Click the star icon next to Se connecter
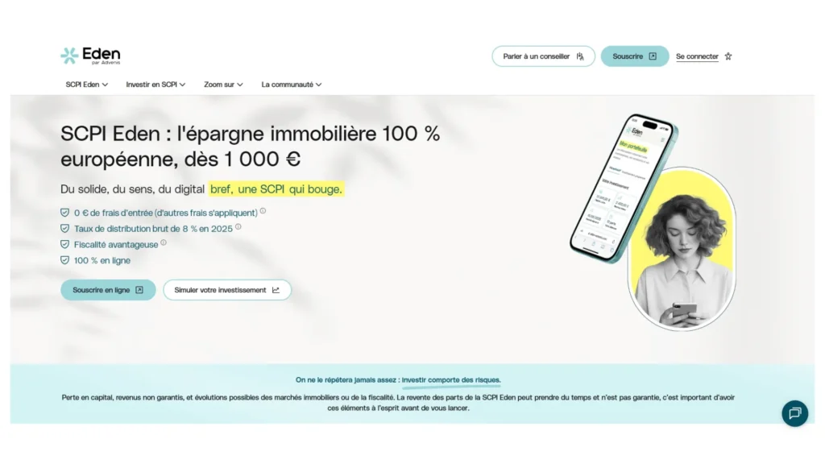 click(728, 56)
